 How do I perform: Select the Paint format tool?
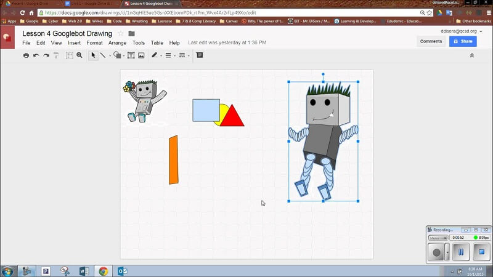(56, 55)
